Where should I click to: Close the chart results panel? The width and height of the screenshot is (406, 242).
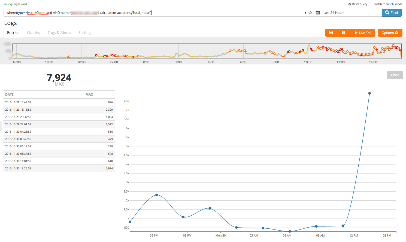coord(395,75)
